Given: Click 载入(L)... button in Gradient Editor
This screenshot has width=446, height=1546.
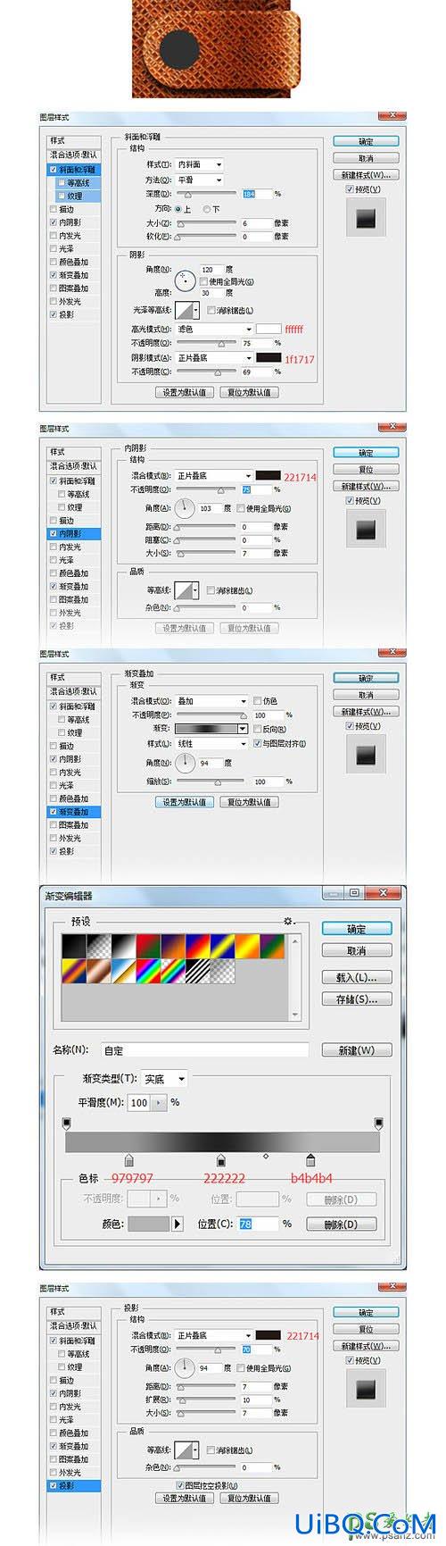Looking at the screenshot, I should coord(357,977).
